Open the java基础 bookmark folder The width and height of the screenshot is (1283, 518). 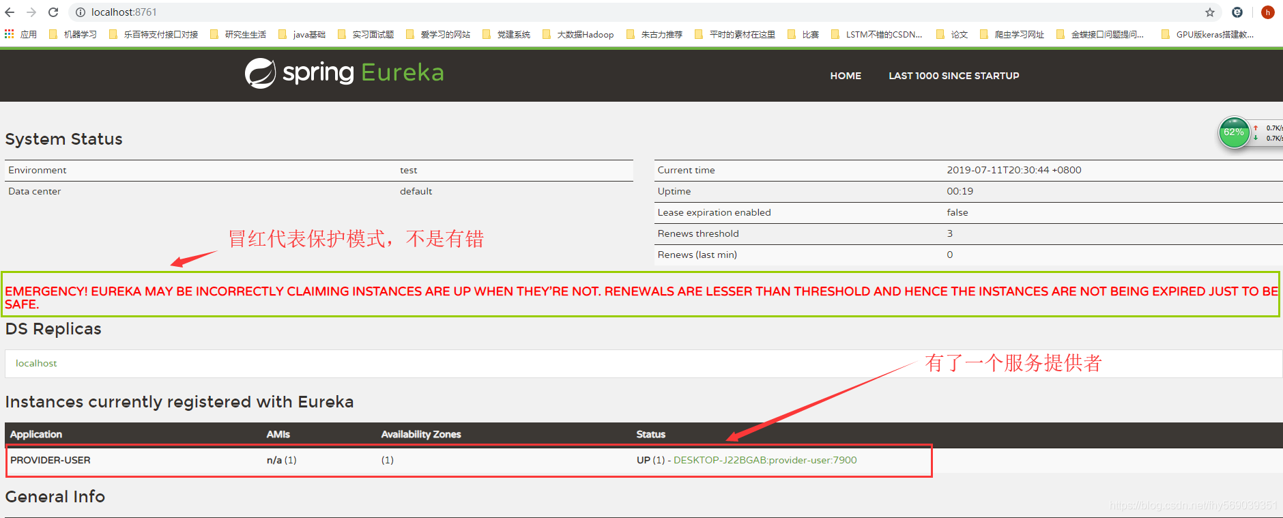click(302, 34)
